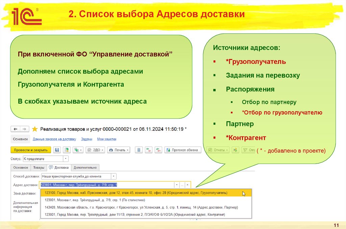The image size is (346, 229).
Task: Clear the Адрес доставки field via × icon
Action: coord(188,185)
